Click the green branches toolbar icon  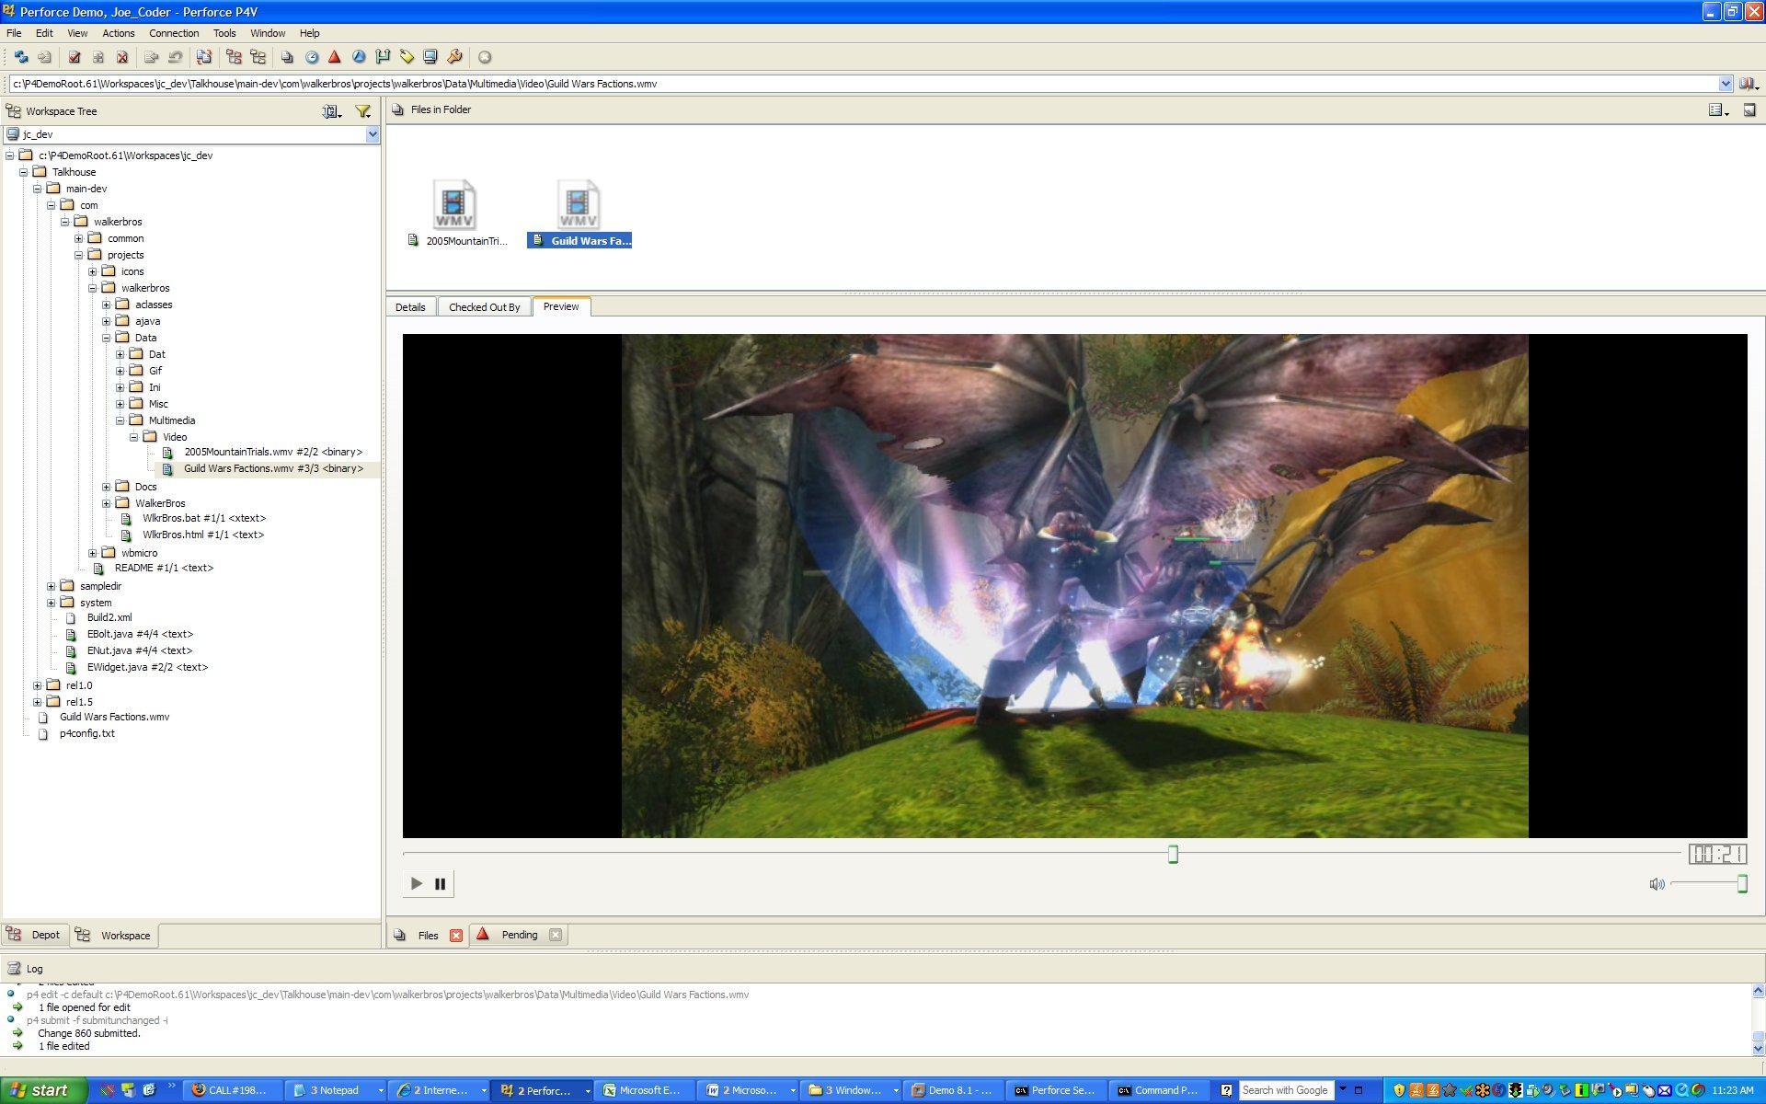click(x=383, y=57)
